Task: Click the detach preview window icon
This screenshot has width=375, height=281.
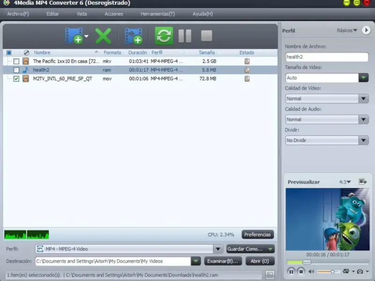Action: pos(363,182)
